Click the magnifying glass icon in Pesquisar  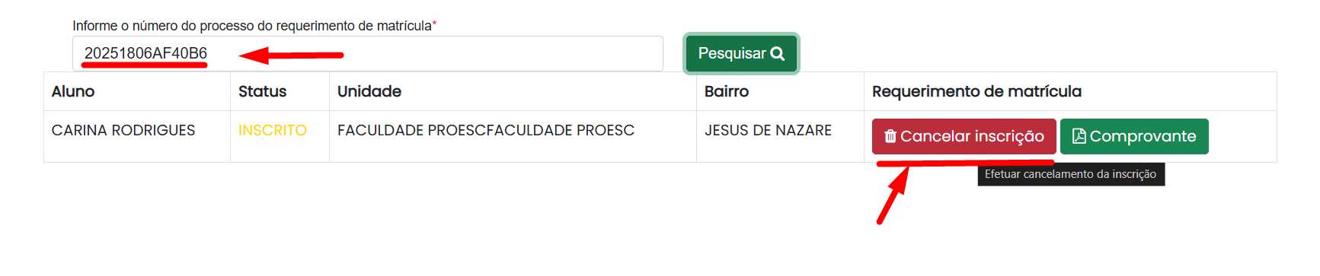click(x=777, y=54)
